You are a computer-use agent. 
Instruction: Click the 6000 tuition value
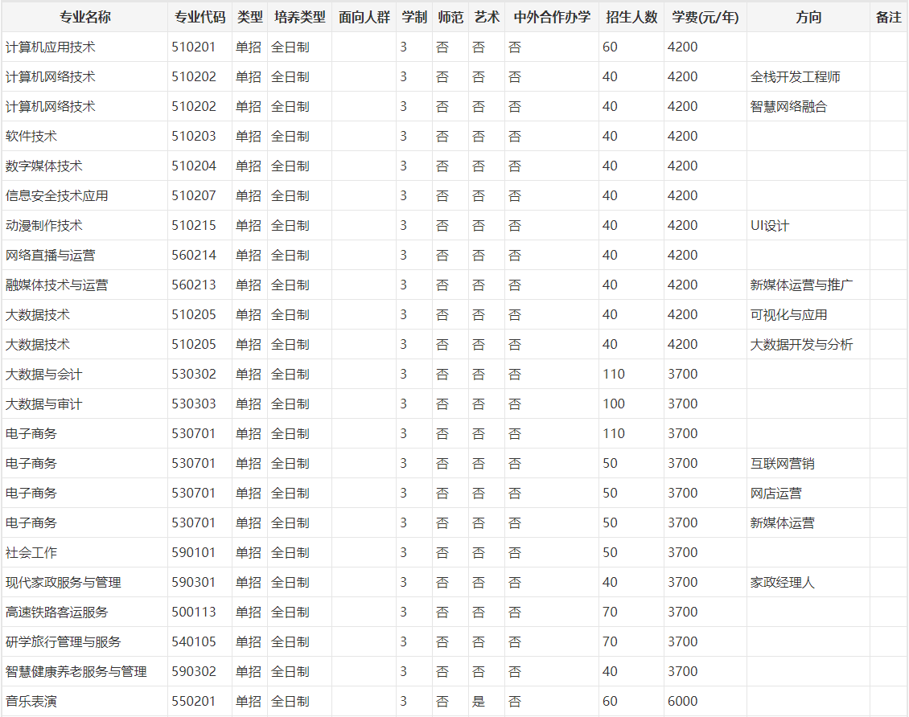683,702
